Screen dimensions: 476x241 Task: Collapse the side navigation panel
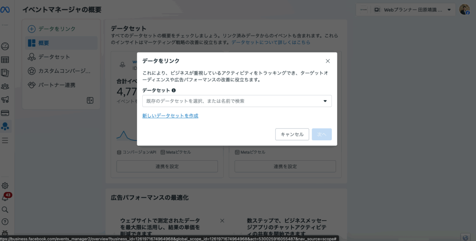(90, 100)
